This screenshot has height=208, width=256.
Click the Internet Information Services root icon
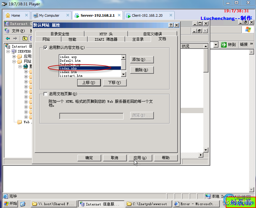click(8, 46)
